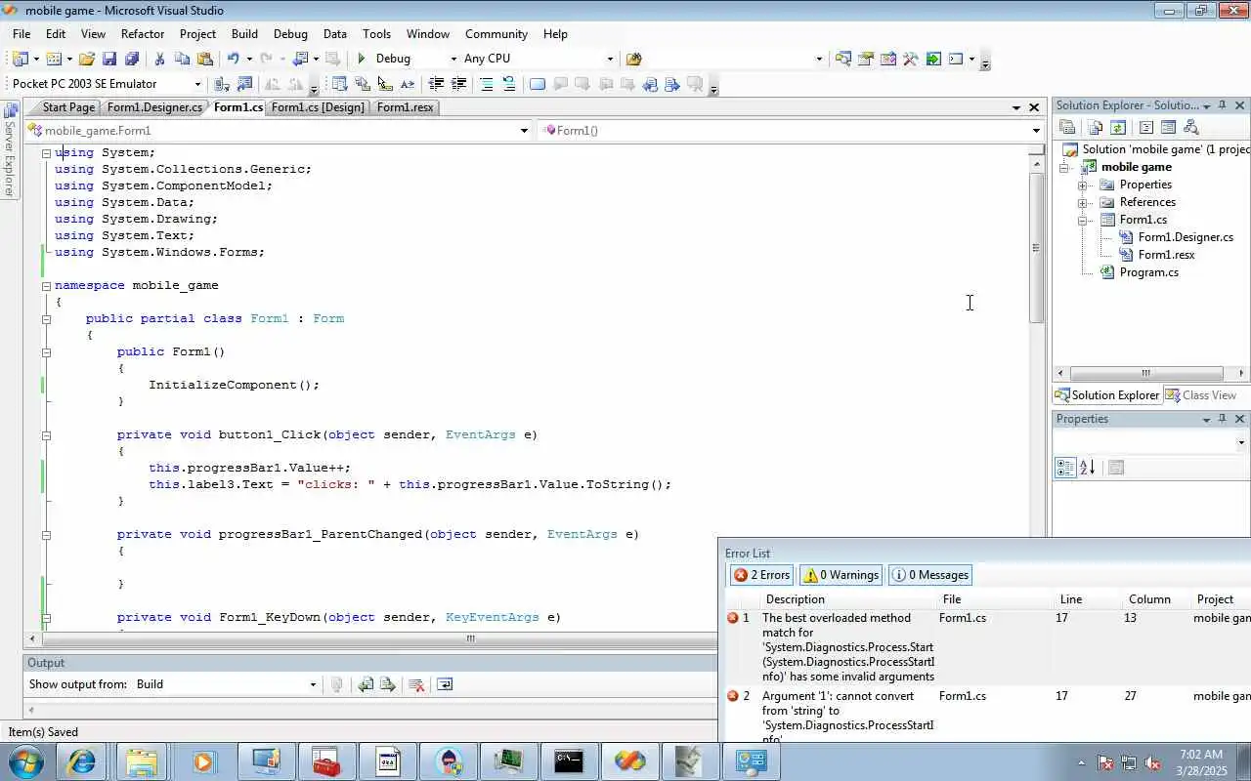
Task: Undo the last action with the Undo arrow
Action: [233, 59]
